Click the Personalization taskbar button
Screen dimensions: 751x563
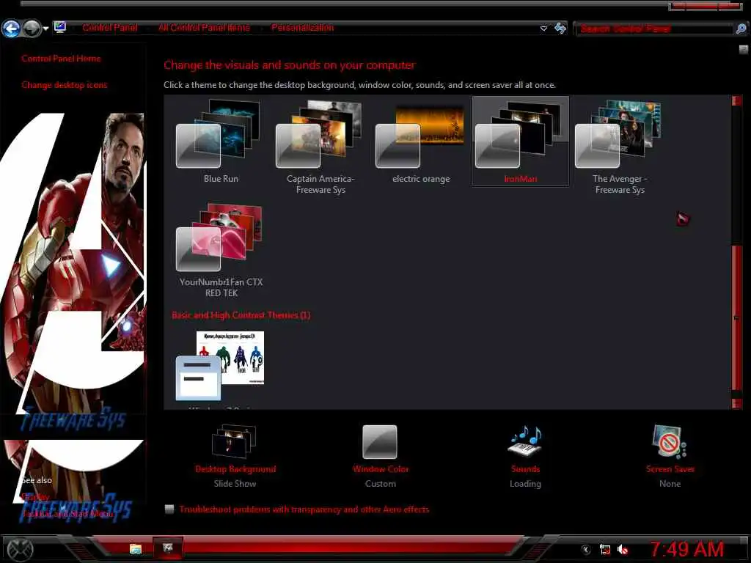[168, 548]
